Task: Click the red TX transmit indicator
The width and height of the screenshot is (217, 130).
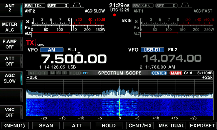Action: click(30, 42)
